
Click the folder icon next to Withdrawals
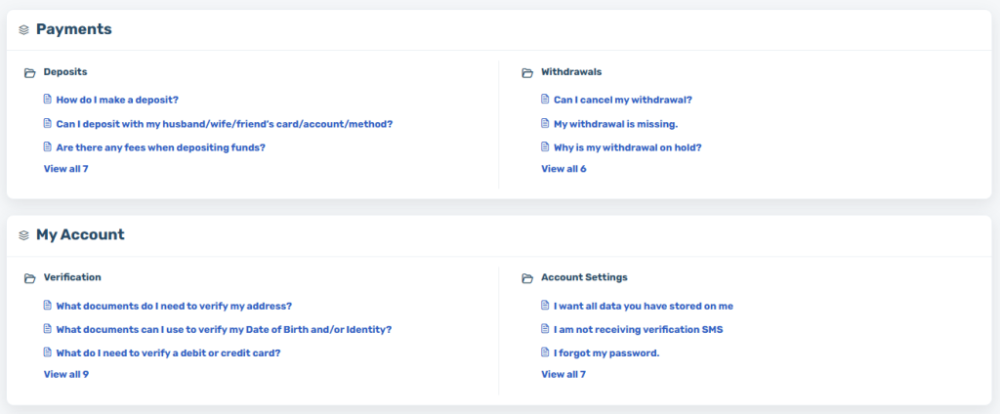point(526,72)
